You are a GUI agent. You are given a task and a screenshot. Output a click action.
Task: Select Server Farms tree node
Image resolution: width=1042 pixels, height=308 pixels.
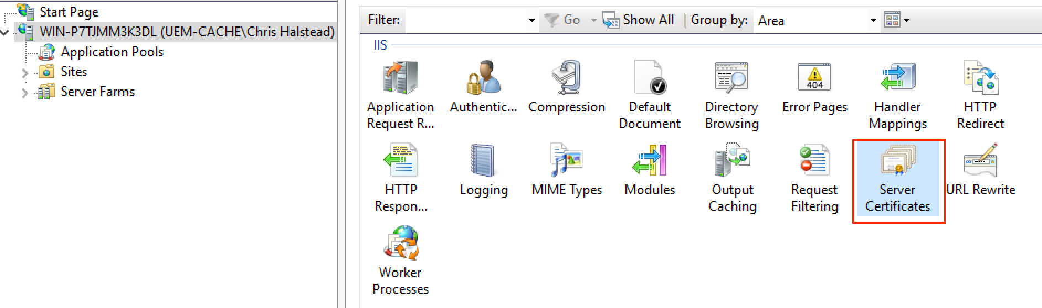pyautogui.click(x=97, y=92)
